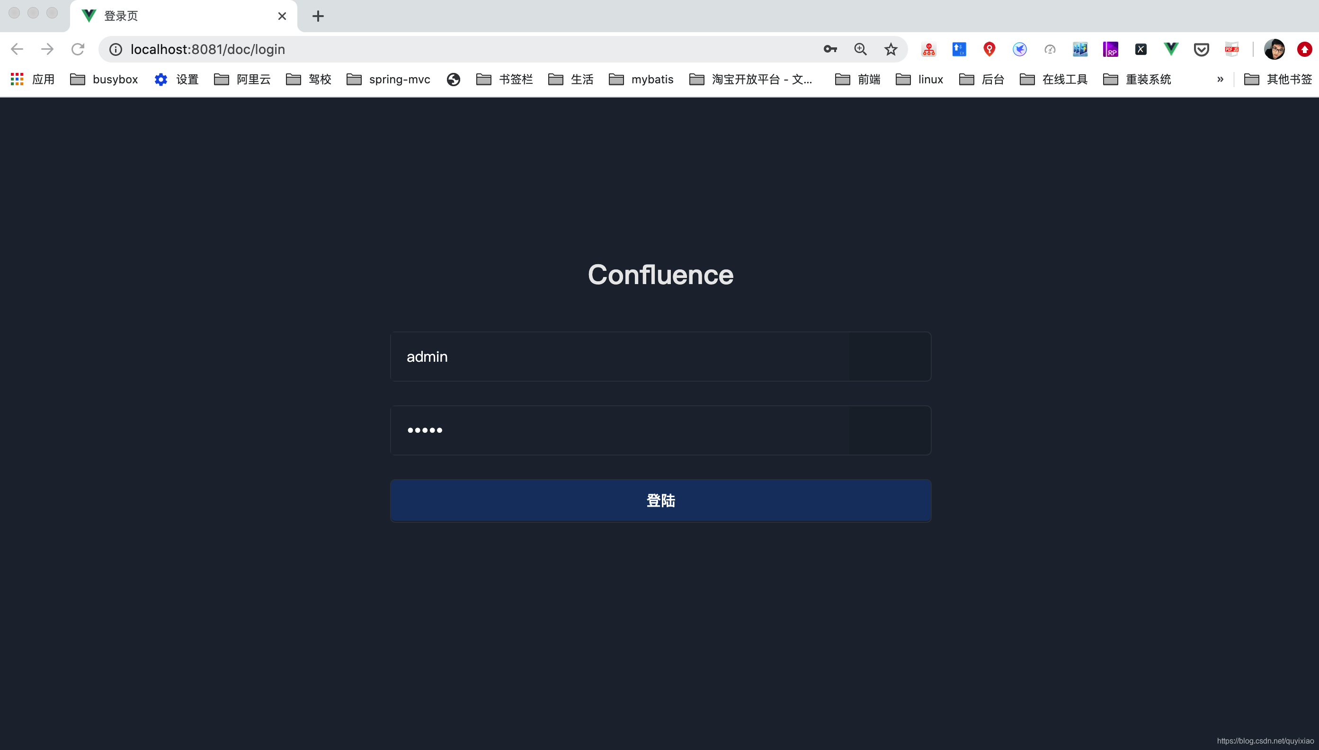1319x750 pixels.
Task: Open the purple RP extension icon
Action: 1110,49
